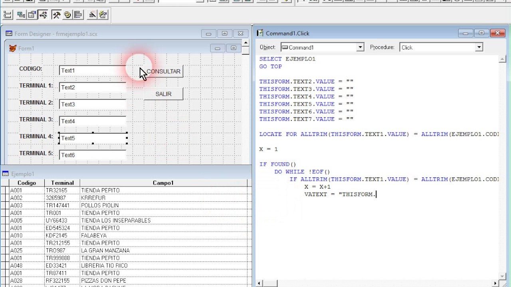The width and height of the screenshot is (511, 287).
Task: Click the PIZZAS DON PEPE cell
Action: tap(163, 281)
